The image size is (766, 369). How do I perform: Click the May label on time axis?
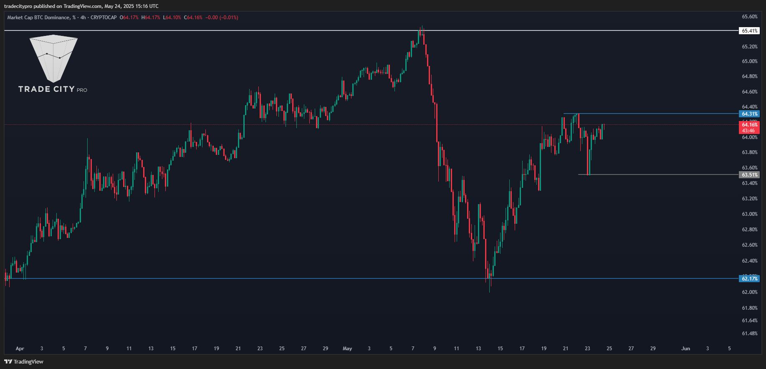tap(347, 348)
